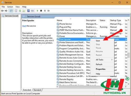The width and height of the screenshot is (131, 96).
Task: Click the Back arrow toolbar icon
Action: 2,11
